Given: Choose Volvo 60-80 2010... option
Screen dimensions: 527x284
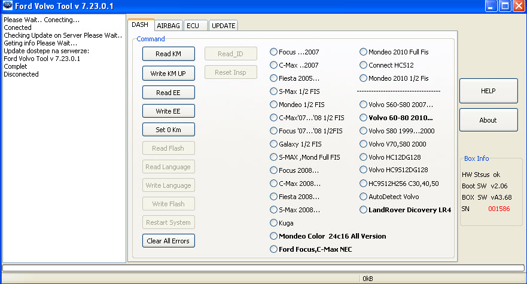Looking at the screenshot, I should [396, 118].
